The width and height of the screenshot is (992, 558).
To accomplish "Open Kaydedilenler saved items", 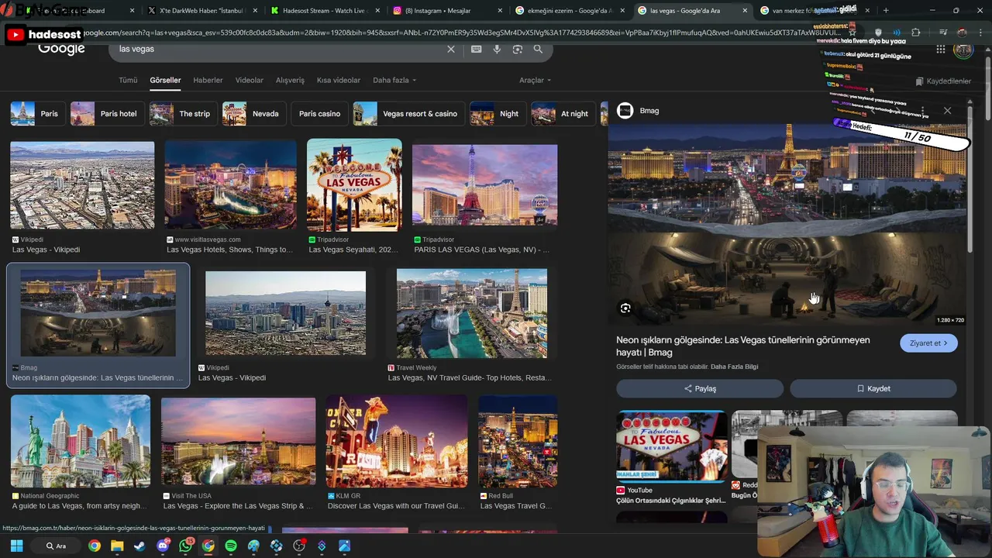I will coord(942,81).
